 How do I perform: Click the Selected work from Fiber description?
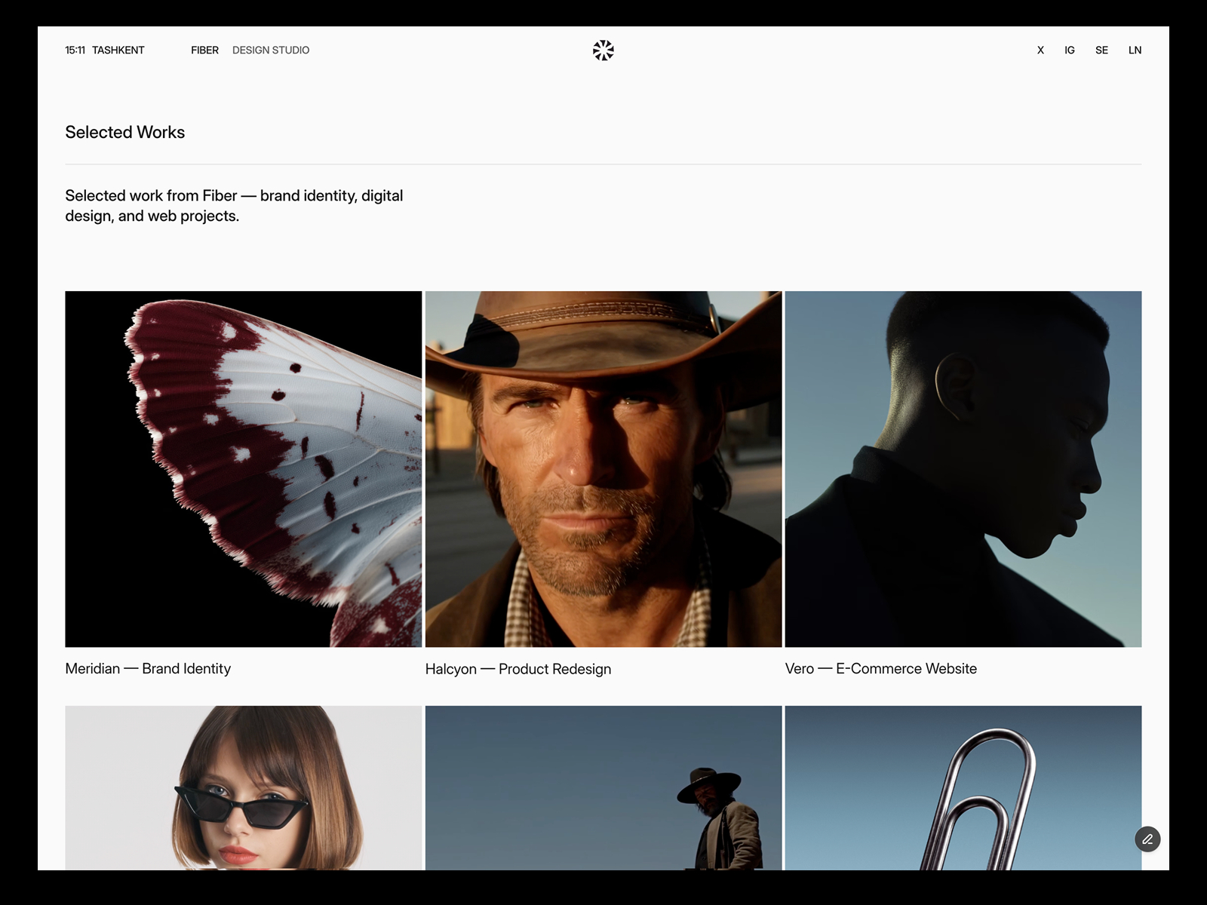coord(234,206)
